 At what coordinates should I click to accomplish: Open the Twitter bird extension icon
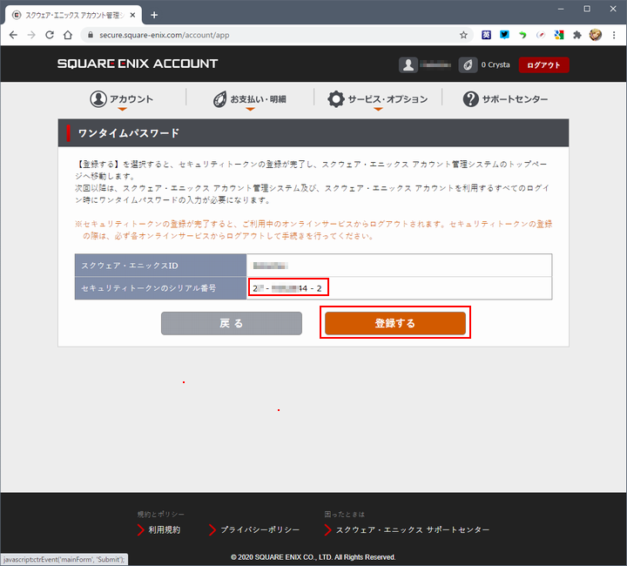[504, 35]
